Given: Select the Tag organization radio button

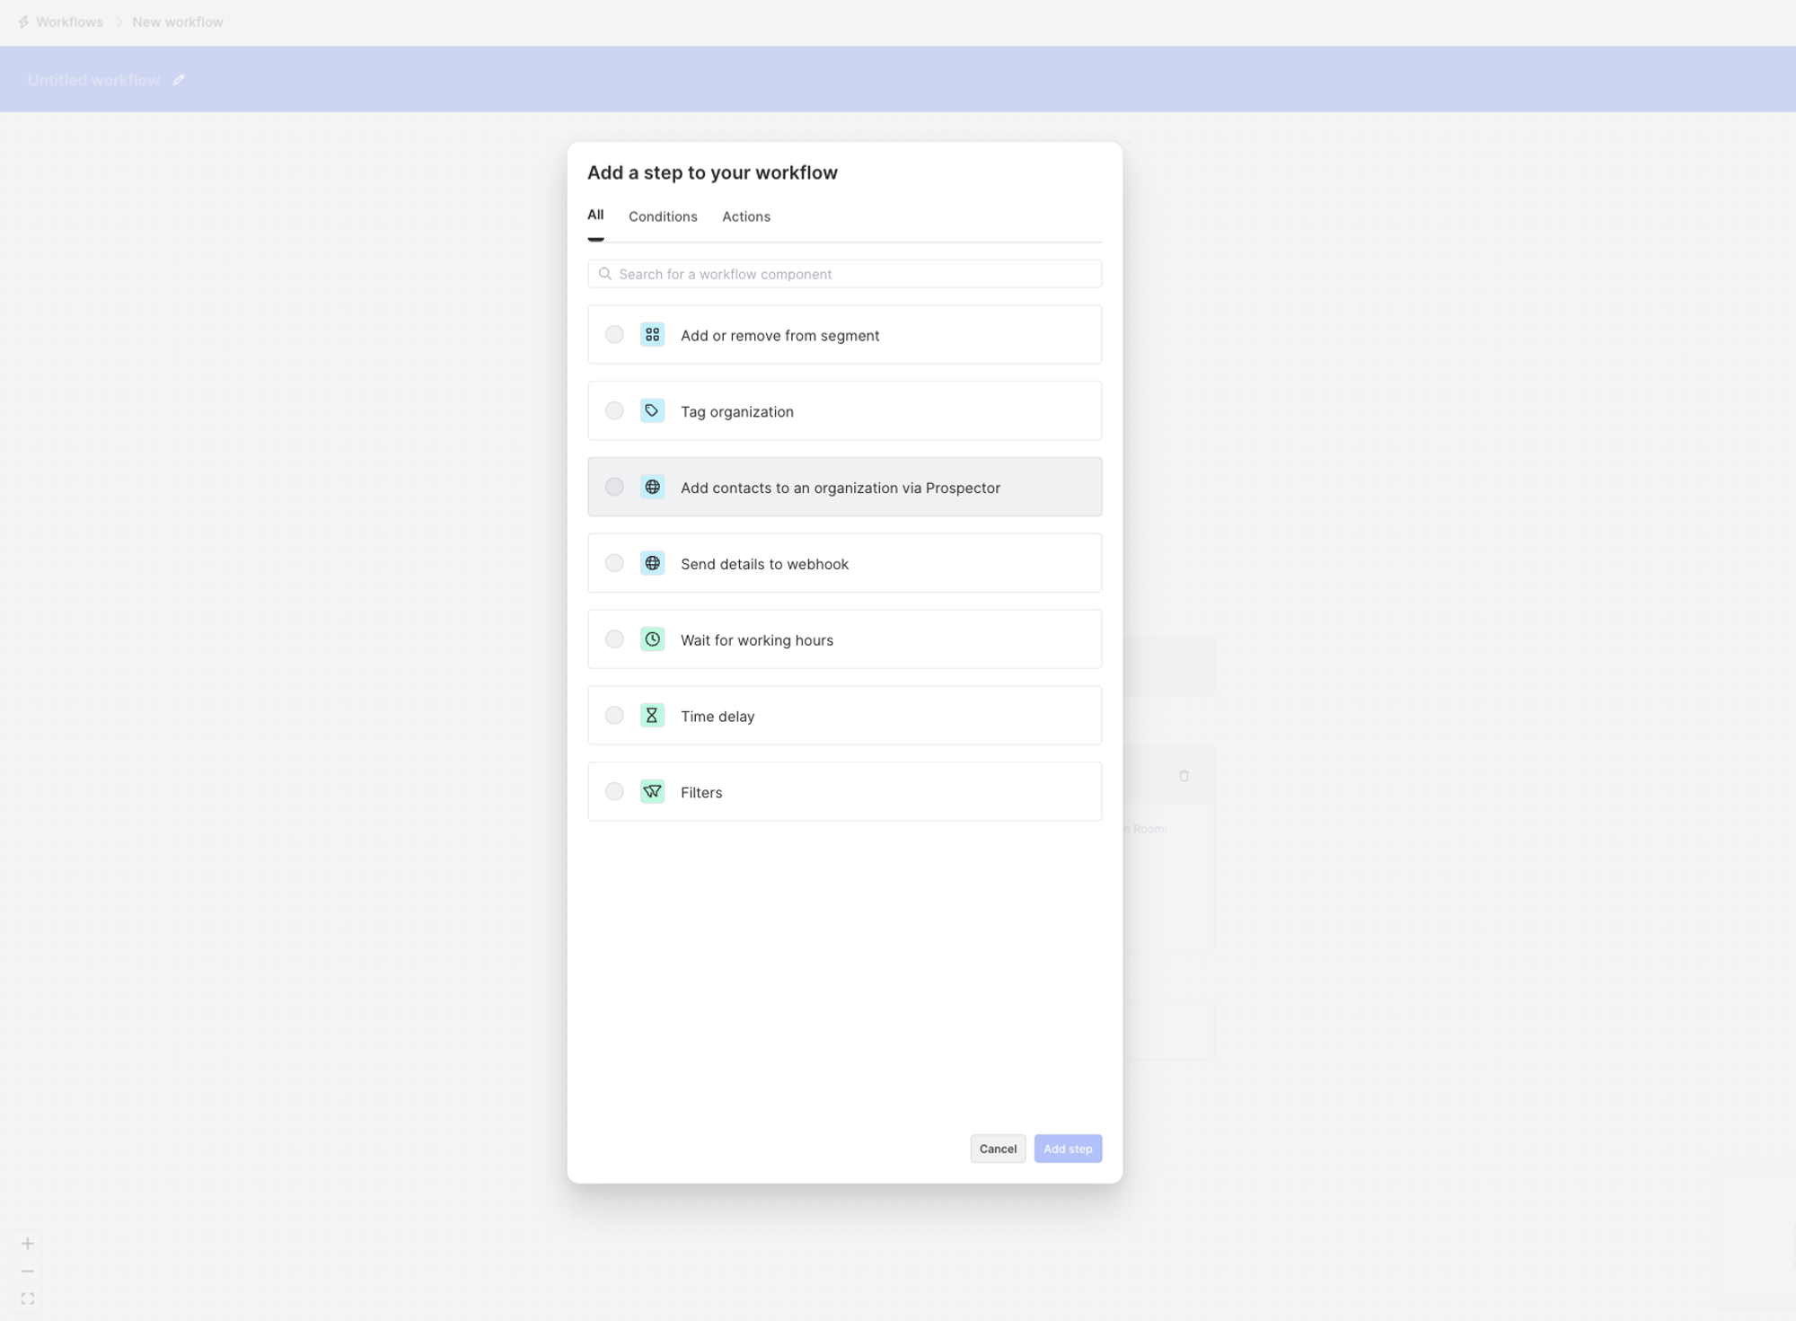Looking at the screenshot, I should coord(614,411).
